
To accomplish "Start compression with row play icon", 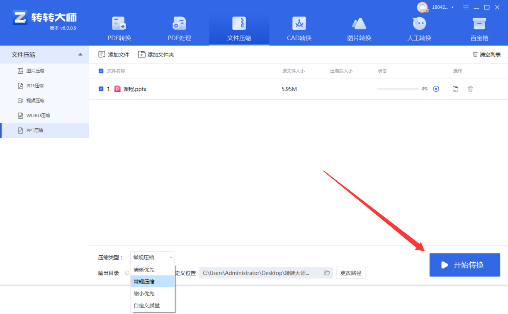I will (x=436, y=89).
